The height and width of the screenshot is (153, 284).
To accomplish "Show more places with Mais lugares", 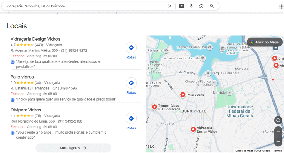I will [x=73, y=148].
